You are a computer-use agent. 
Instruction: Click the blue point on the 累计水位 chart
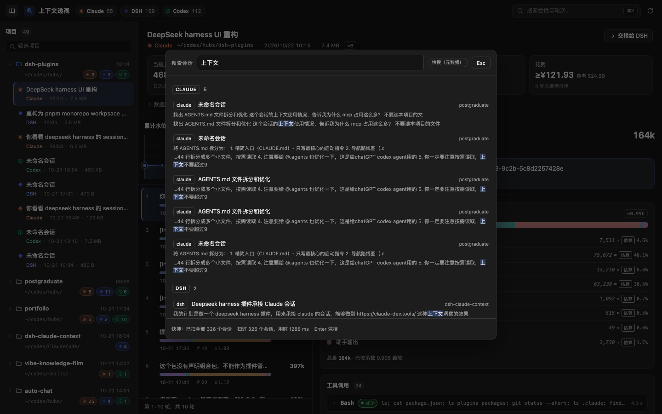click(145, 165)
